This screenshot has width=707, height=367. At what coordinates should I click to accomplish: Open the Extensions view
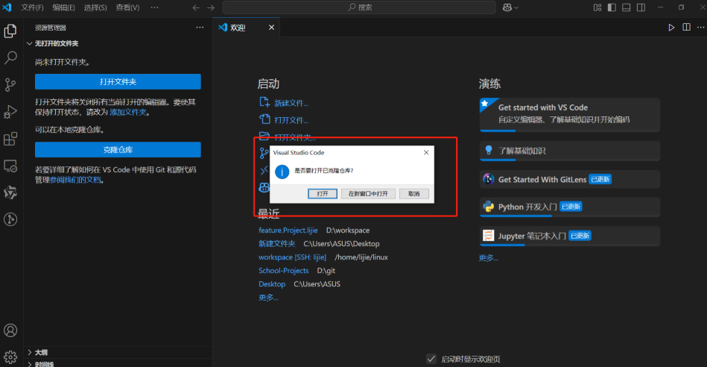[10, 139]
